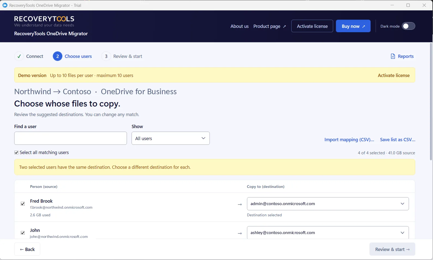Click the RecoveryTools app icon in title bar
The image size is (433, 260).
pyautogui.click(x=5, y=5)
